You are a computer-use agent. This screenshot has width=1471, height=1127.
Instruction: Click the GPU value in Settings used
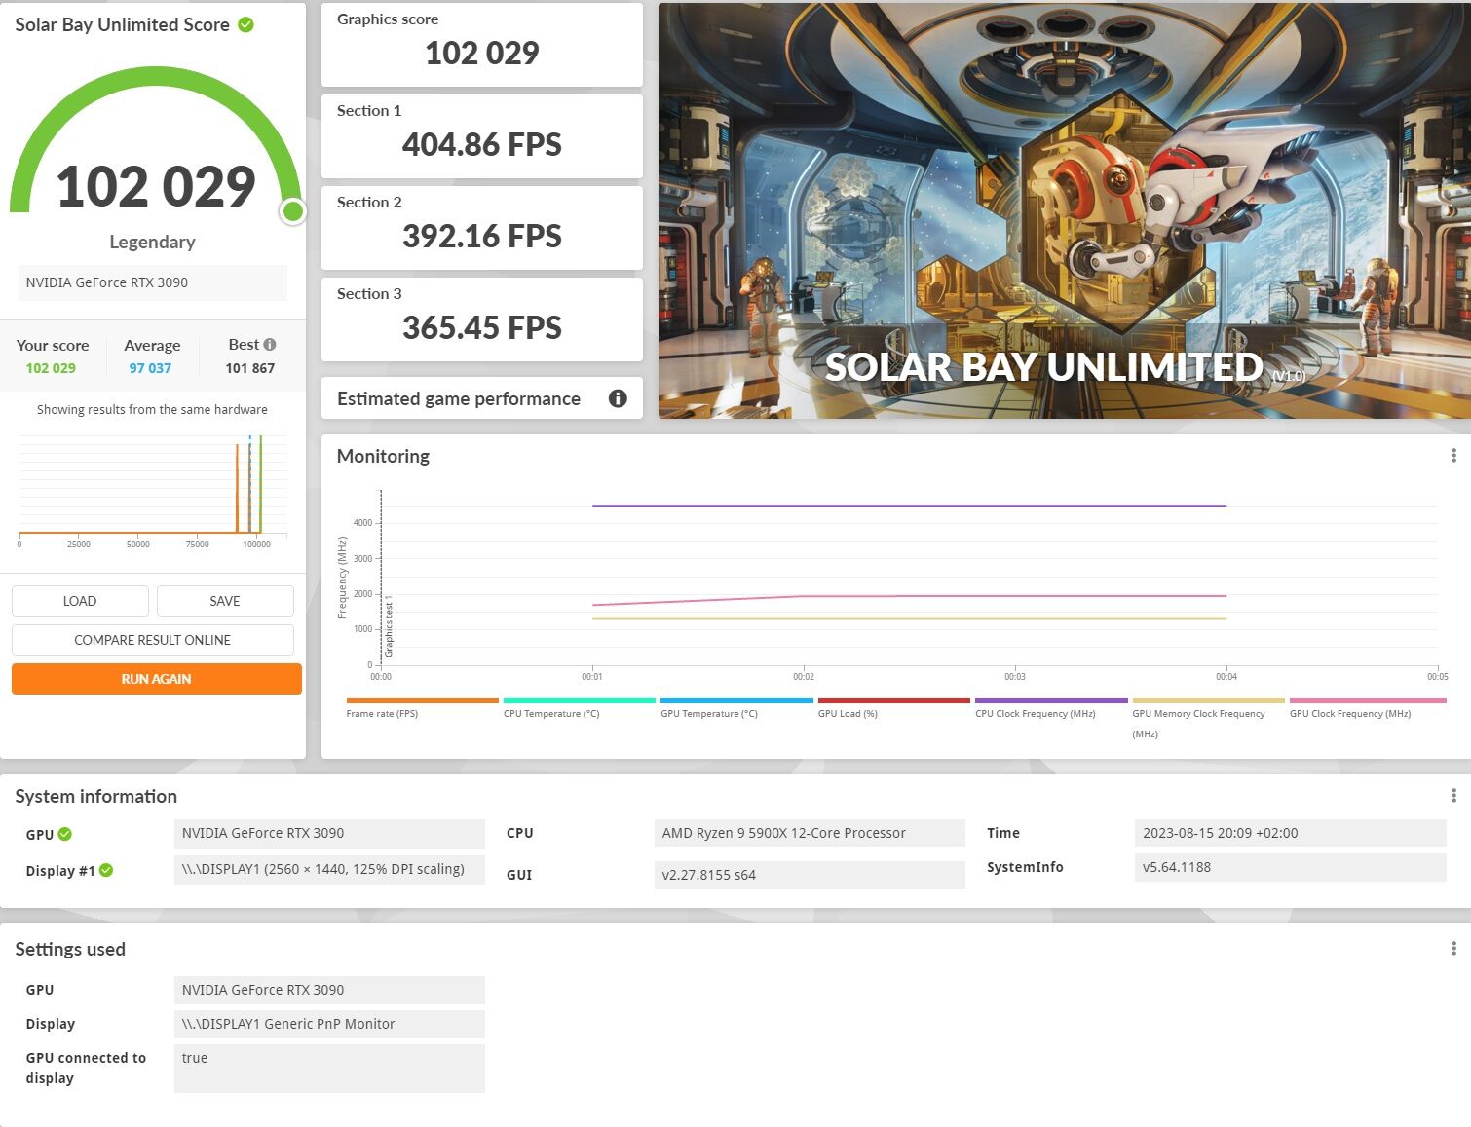pos(329,990)
